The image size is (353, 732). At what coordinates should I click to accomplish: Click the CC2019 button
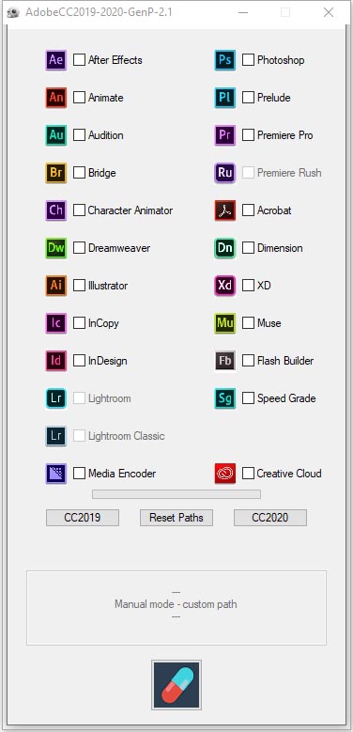tap(83, 518)
